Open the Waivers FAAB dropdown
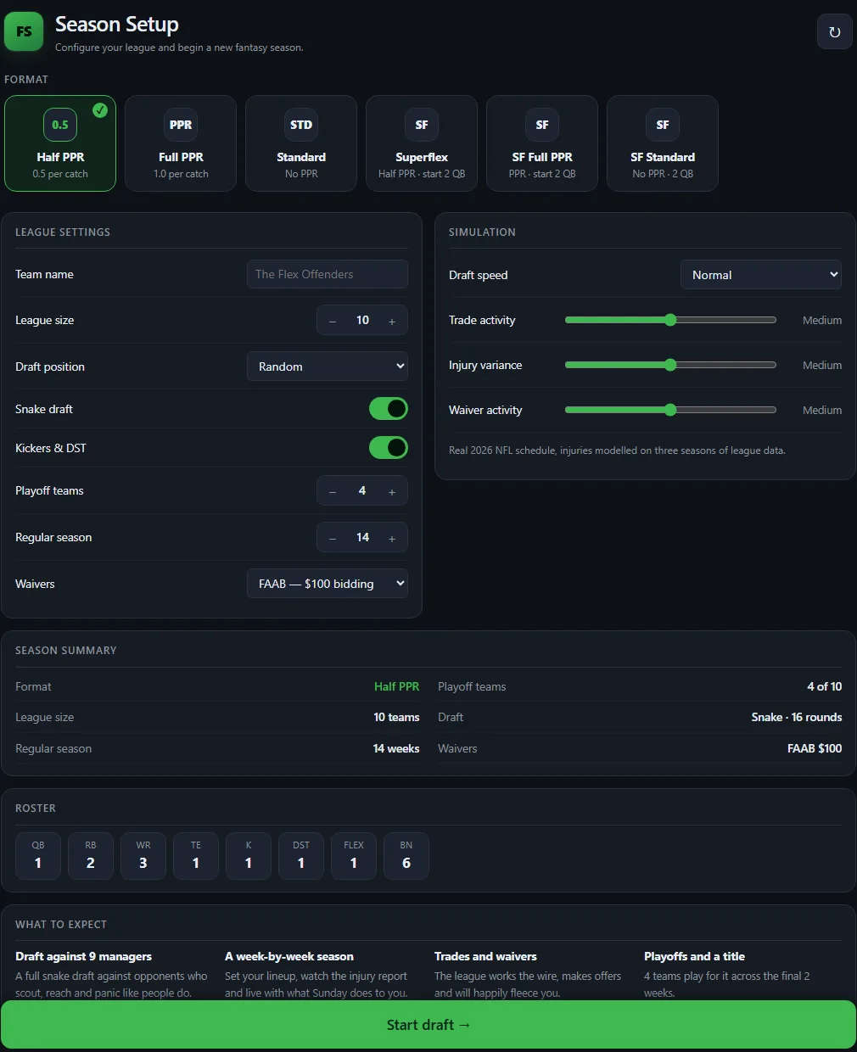 tap(328, 584)
